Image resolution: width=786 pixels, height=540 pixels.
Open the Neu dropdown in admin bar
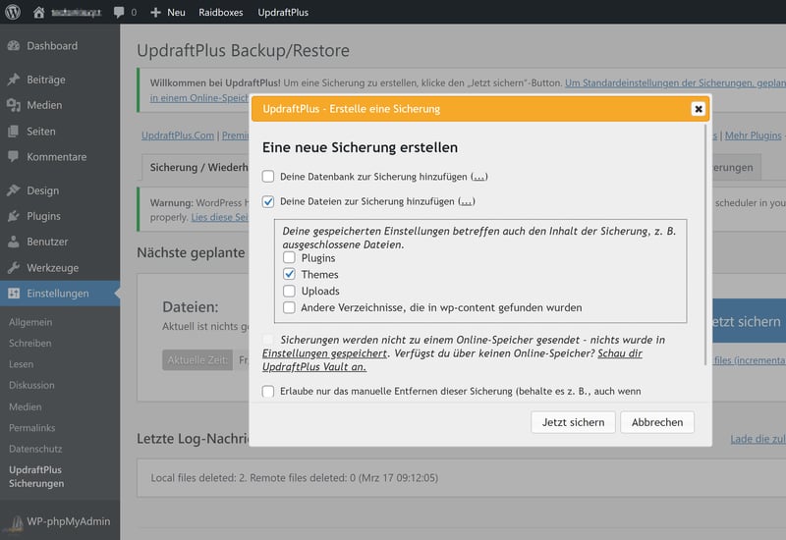[167, 13]
